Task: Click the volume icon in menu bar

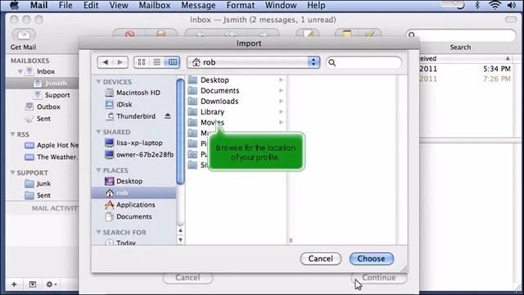Action: [x=512, y=5]
